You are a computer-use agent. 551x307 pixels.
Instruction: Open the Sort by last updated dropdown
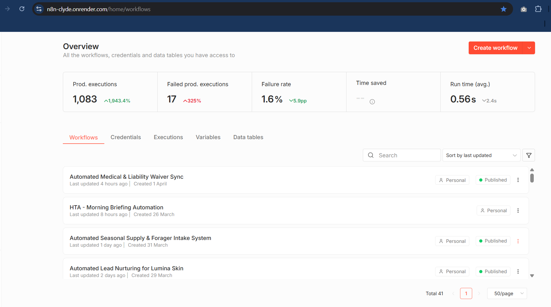click(481, 155)
